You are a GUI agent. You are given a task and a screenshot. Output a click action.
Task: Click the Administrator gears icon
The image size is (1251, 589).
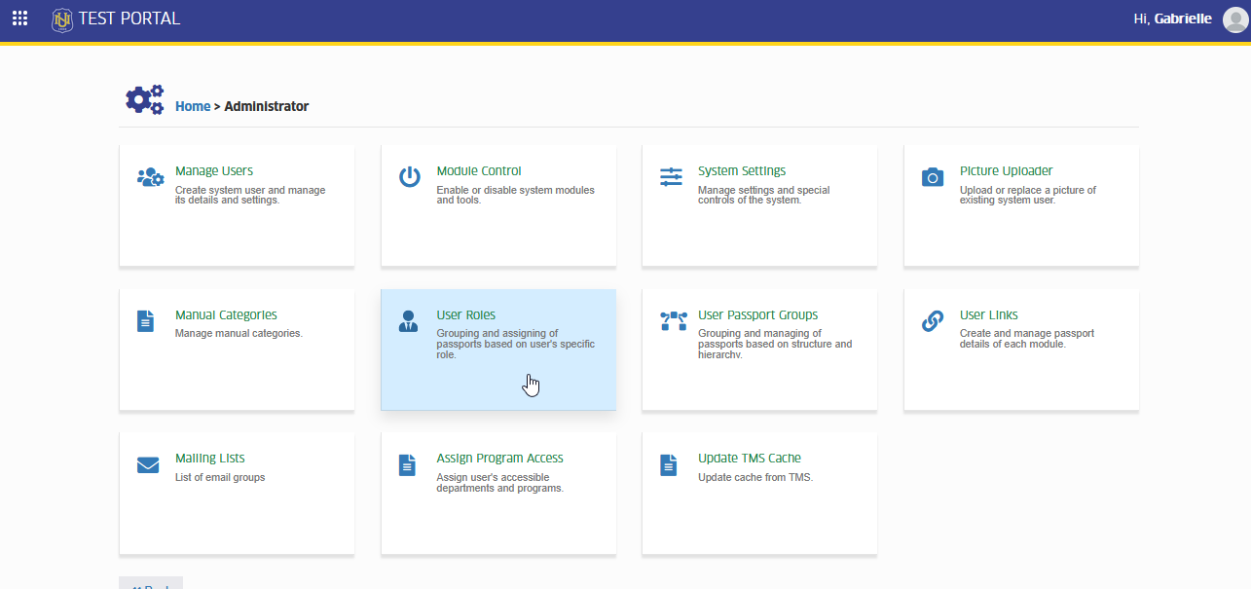[145, 99]
